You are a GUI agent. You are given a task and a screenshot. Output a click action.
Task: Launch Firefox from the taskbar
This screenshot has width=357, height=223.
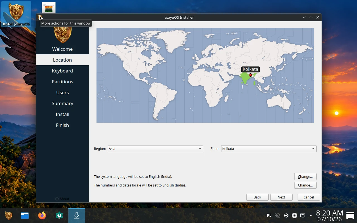point(42,215)
